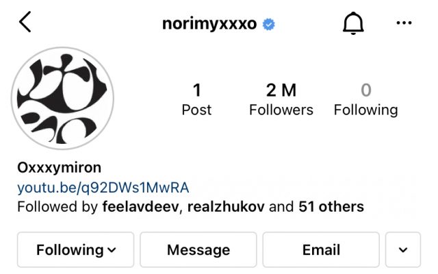View the Oxxxymiron profile picture
Screen dimensions: 438x274
coord(62,98)
